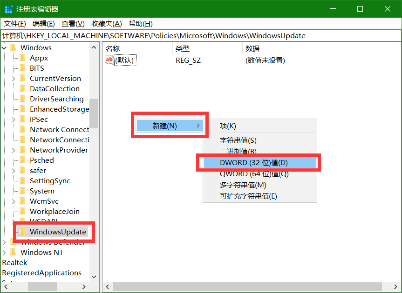
Task: Click the DataCollection folder icon
Action: 22,88
